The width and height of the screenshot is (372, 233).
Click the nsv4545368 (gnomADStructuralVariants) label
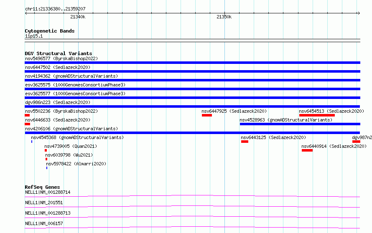tap(77, 137)
